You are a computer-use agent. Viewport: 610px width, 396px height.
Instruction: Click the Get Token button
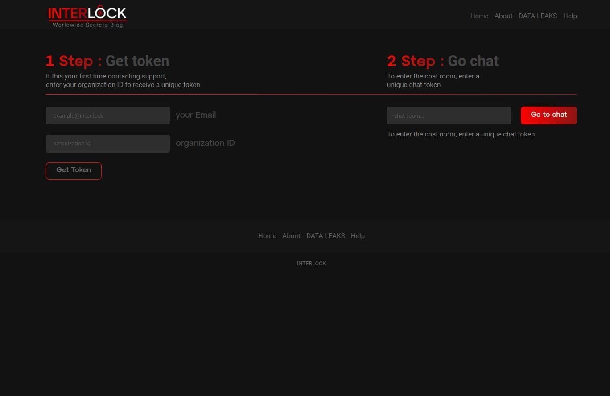tap(74, 170)
